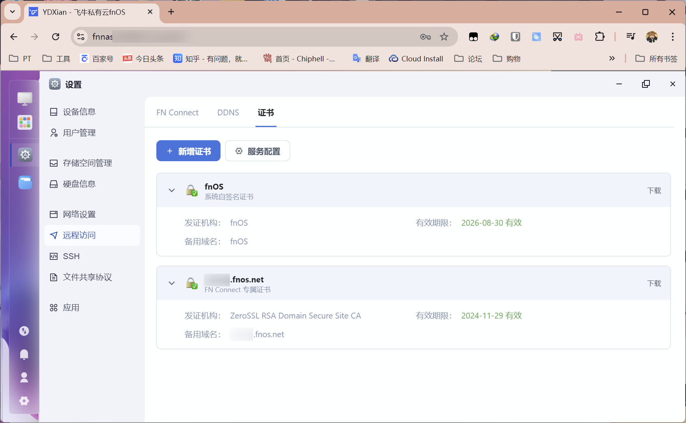Viewport: 686px width, 423px height.
Task: Click the black panda-face extension icon
Action: (473, 37)
